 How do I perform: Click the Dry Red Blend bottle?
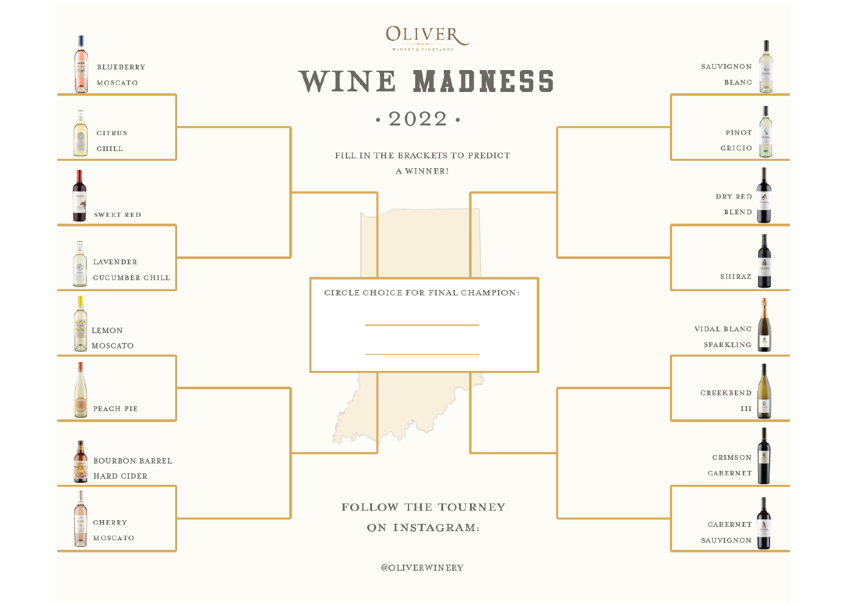[764, 196]
